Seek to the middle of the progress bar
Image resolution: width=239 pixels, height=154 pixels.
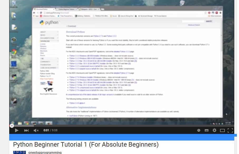[122, 126]
